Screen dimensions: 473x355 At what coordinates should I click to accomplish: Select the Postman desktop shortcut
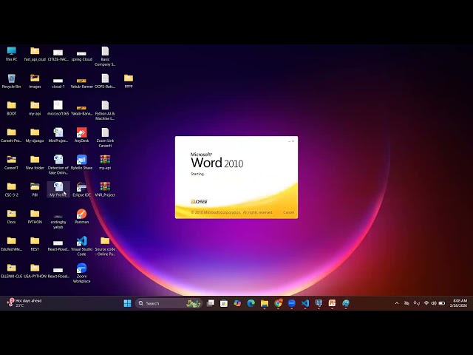[x=81, y=217]
